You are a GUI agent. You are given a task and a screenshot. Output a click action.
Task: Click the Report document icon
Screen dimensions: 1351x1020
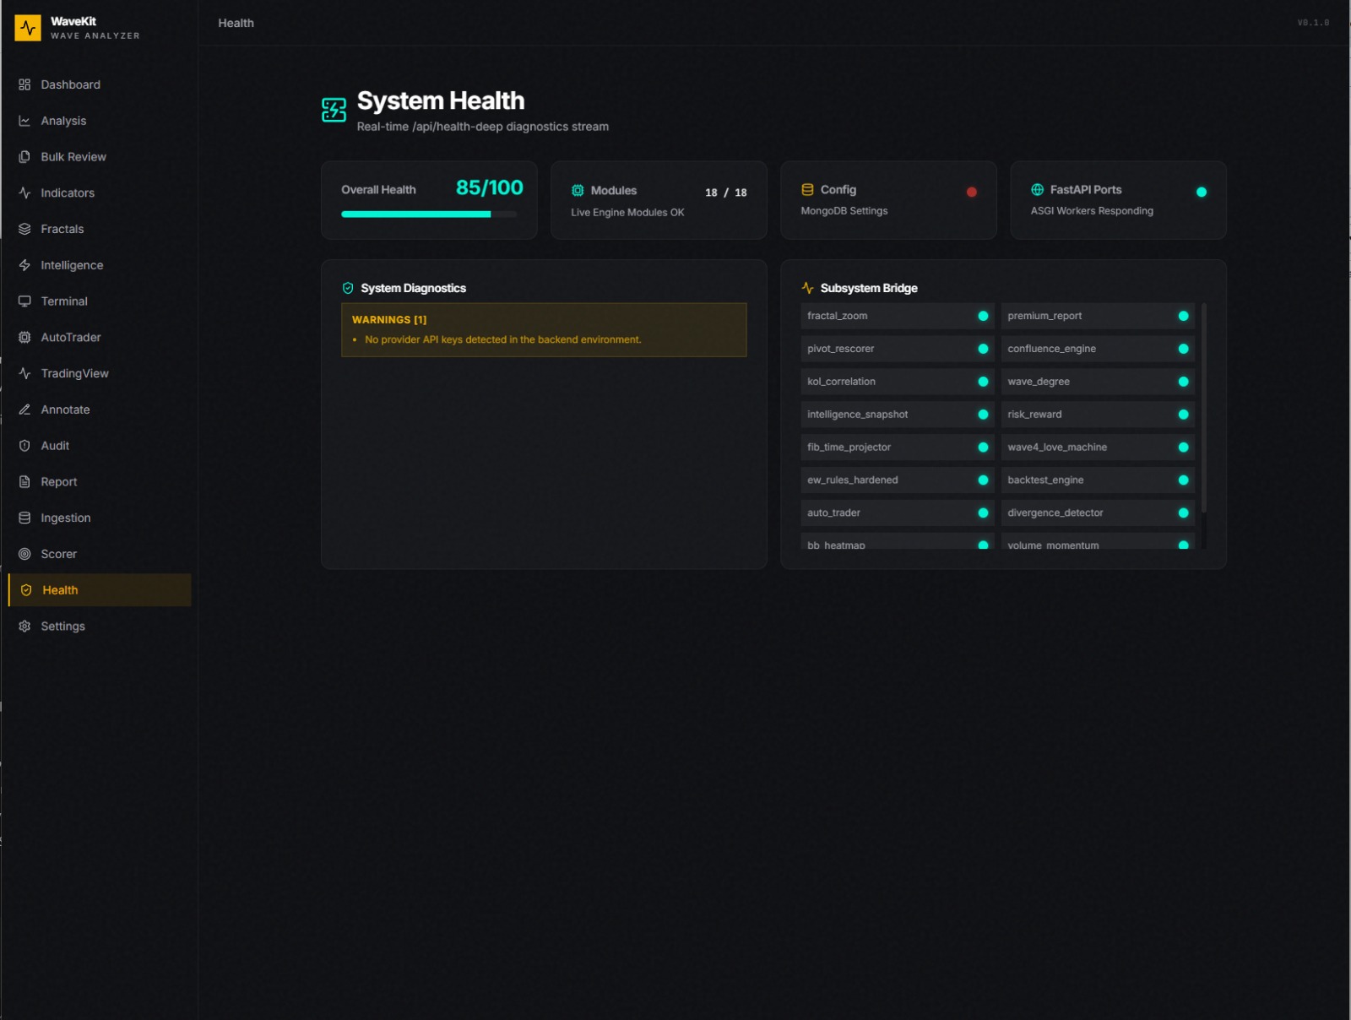click(24, 481)
